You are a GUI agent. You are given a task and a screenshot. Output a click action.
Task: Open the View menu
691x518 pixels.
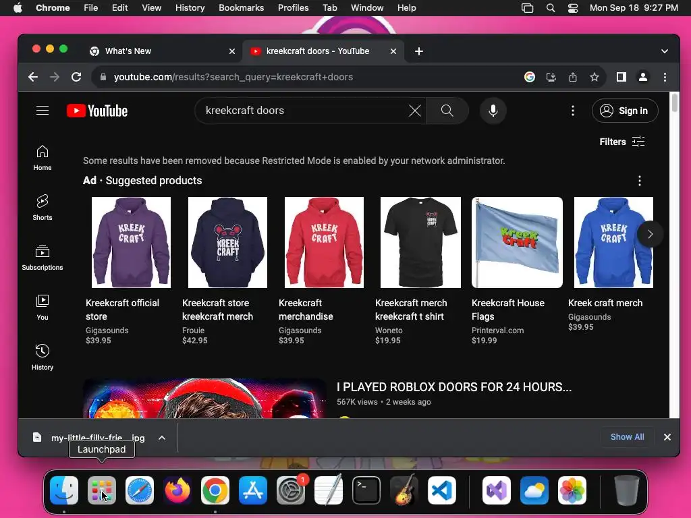[151, 8]
